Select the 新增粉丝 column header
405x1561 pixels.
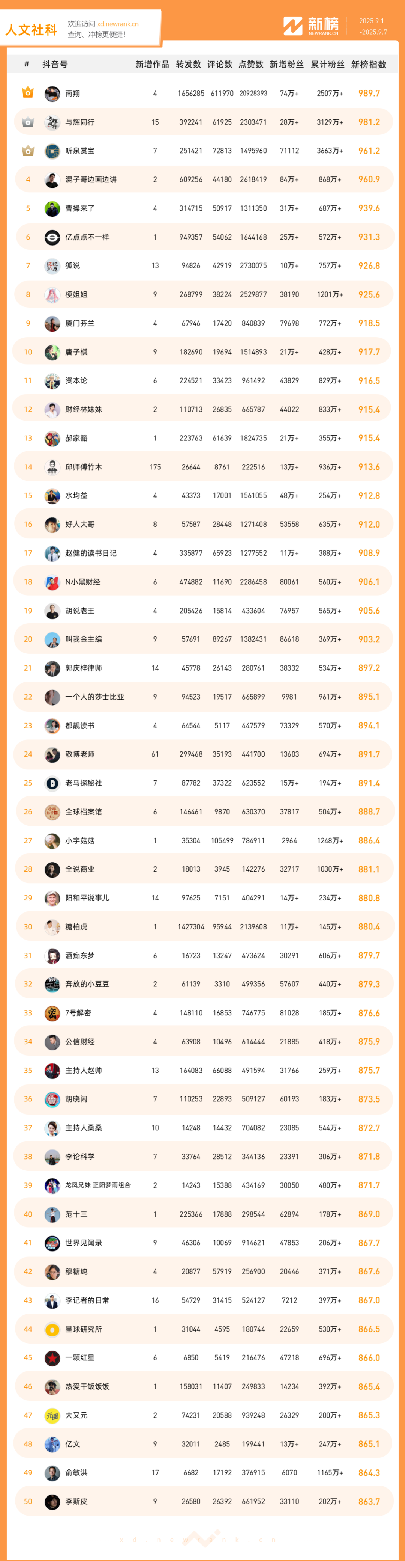(287, 64)
